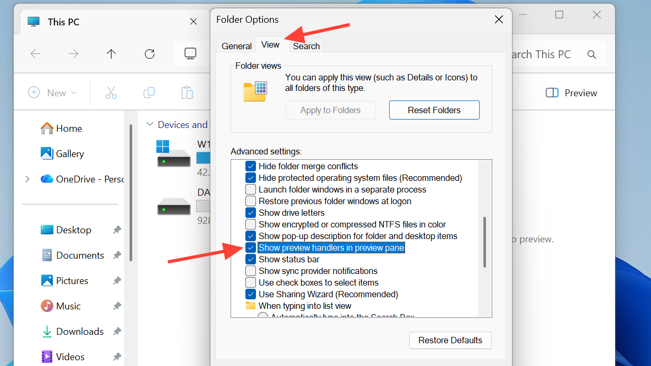Uncheck Show preview handlers in preview pane
651x366 pixels.
coord(251,248)
